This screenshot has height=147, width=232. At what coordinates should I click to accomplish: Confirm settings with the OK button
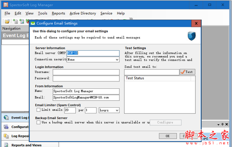click(x=168, y=136)
